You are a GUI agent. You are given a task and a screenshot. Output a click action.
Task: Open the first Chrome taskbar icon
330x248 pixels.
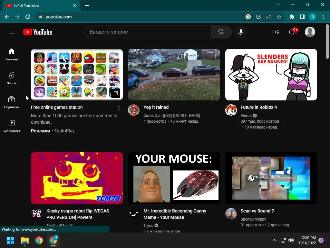pos(39,240)
